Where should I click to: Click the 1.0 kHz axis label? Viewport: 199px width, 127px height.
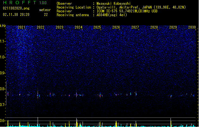coord(3,57)
